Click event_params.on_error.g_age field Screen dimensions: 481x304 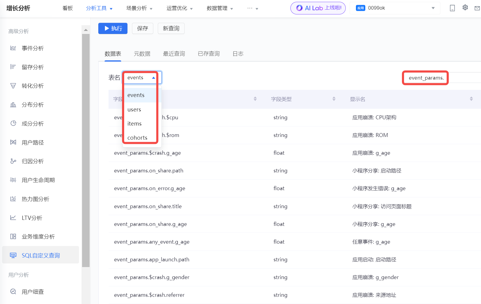point(149,188)
